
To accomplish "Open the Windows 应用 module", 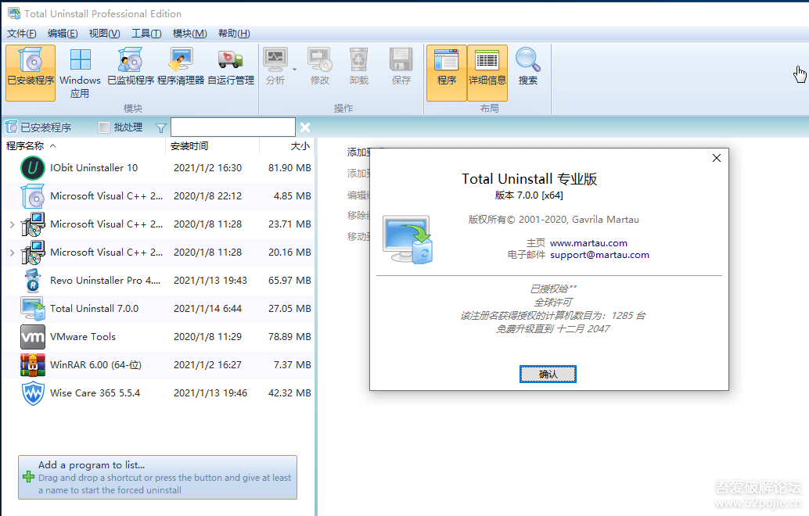I will click(x=80, y=72).
